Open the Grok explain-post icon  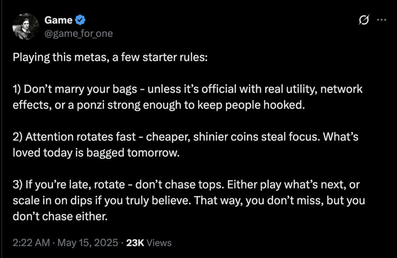(364, 20)
